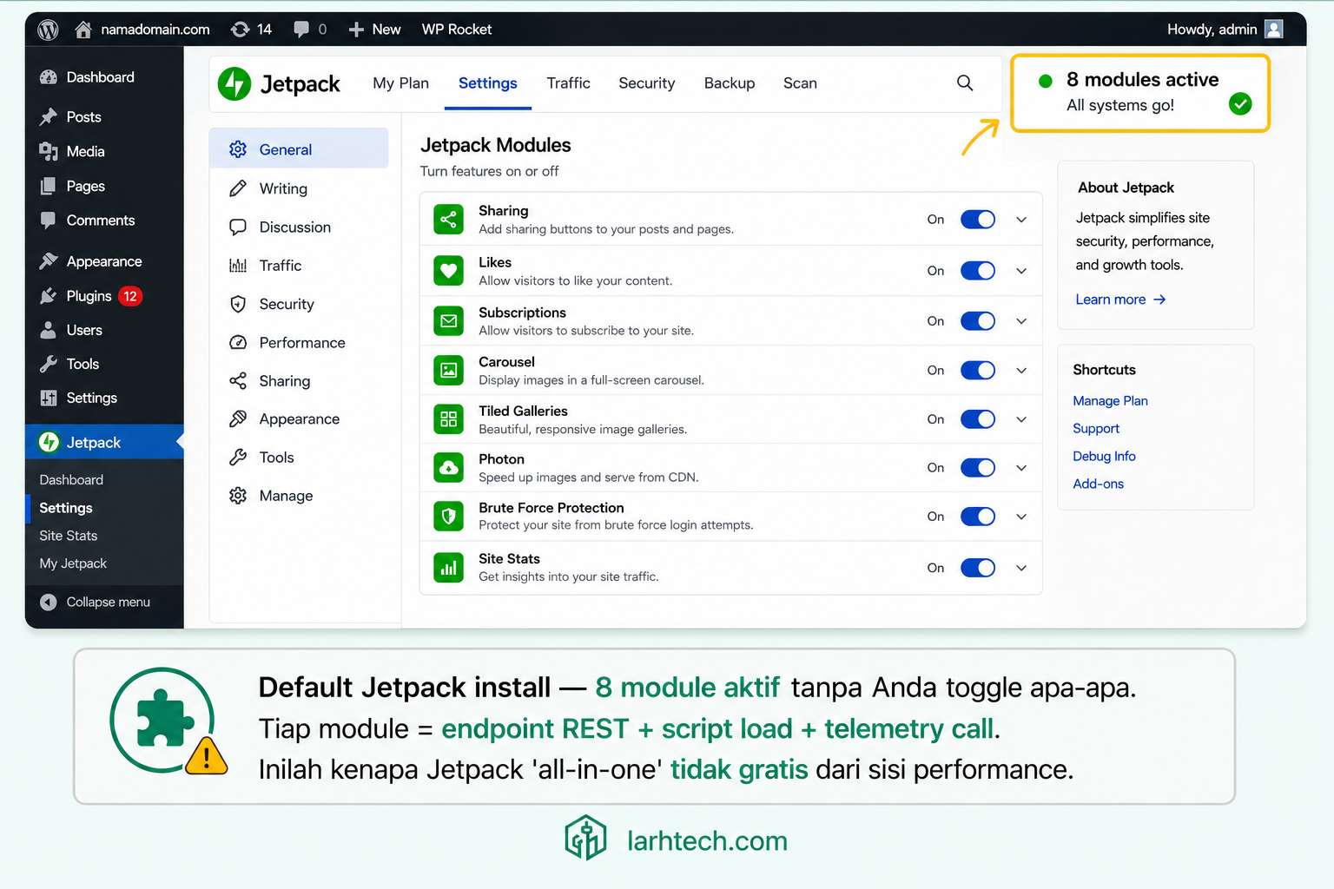1334x889 pixels.
Task: Click the Collapse menu arrow icon
Action: coord(49,602)
